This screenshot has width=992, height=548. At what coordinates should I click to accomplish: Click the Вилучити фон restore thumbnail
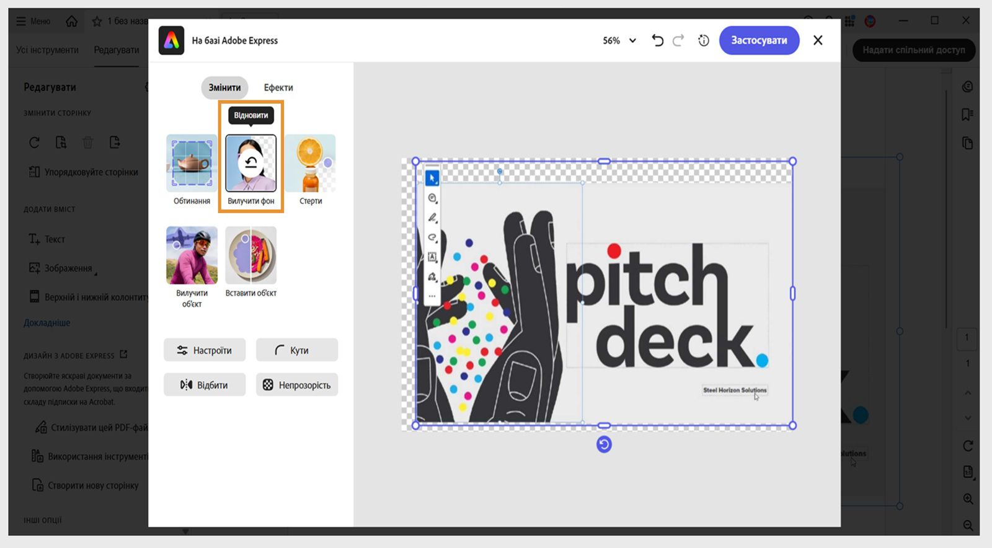250,163
